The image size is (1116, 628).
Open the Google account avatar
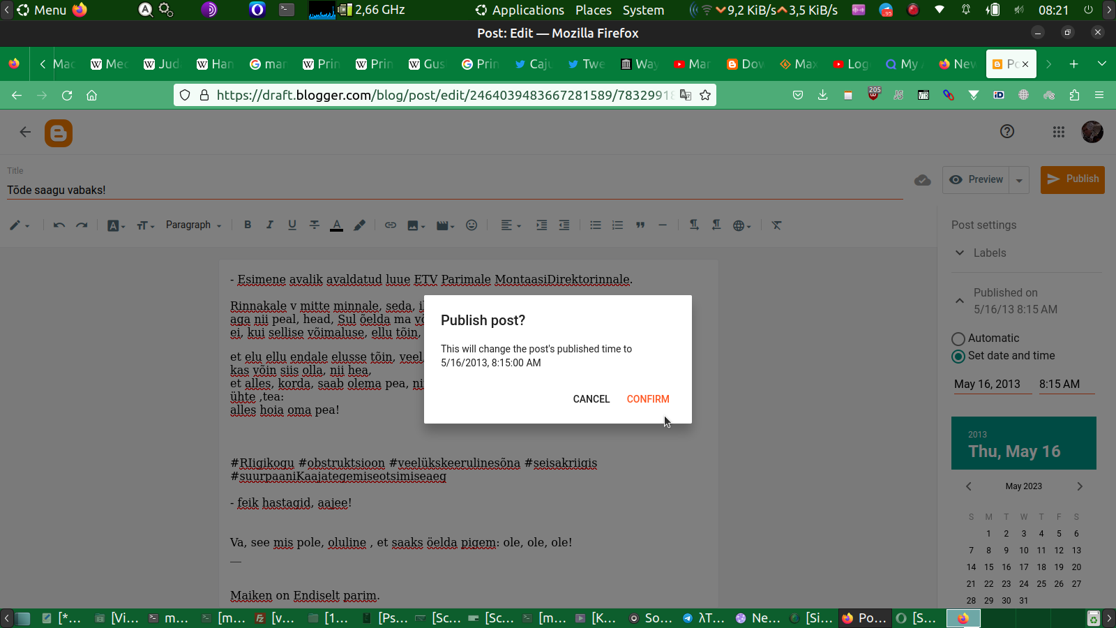pos(1092,132)
